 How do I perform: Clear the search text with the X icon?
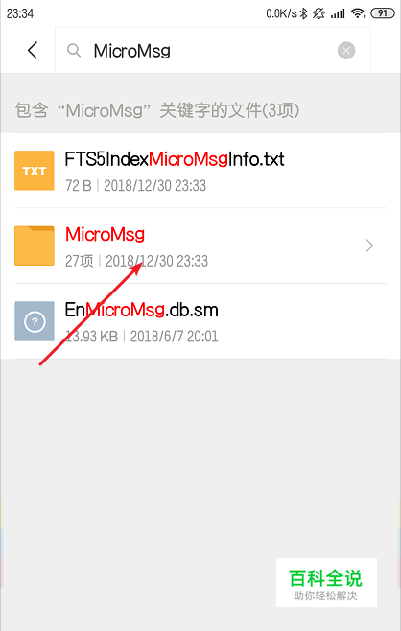point(346,51)
